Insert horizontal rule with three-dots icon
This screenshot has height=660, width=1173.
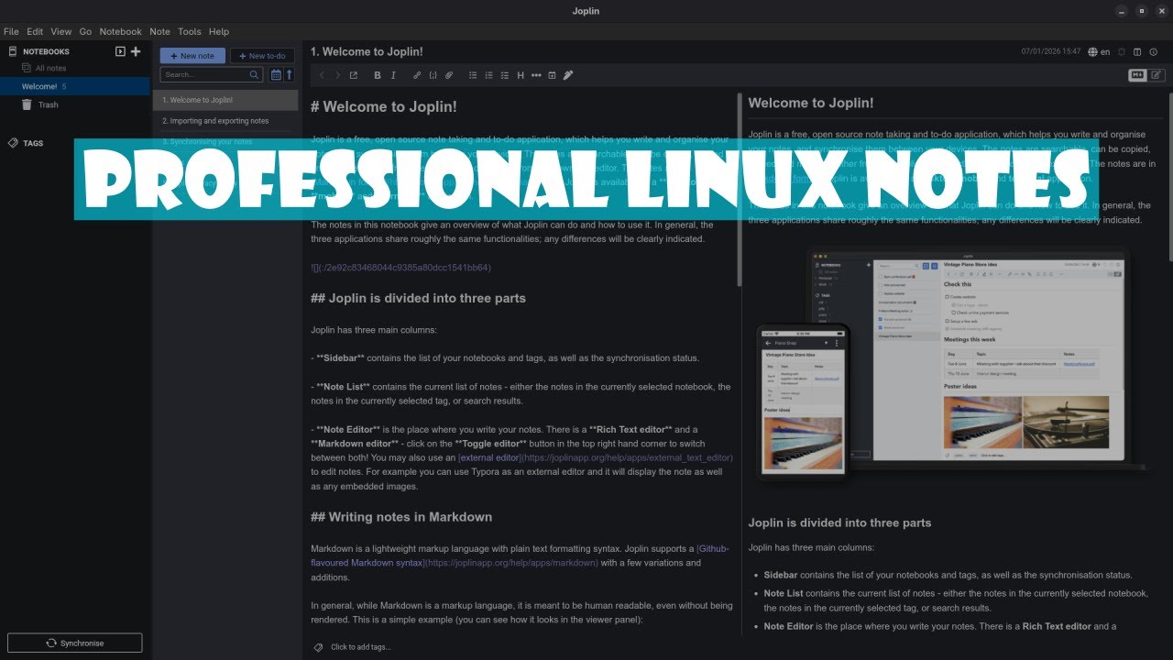coord(536,75)
